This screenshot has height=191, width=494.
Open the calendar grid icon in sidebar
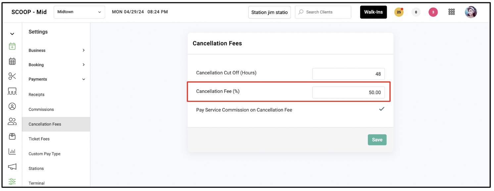point(12,61)
